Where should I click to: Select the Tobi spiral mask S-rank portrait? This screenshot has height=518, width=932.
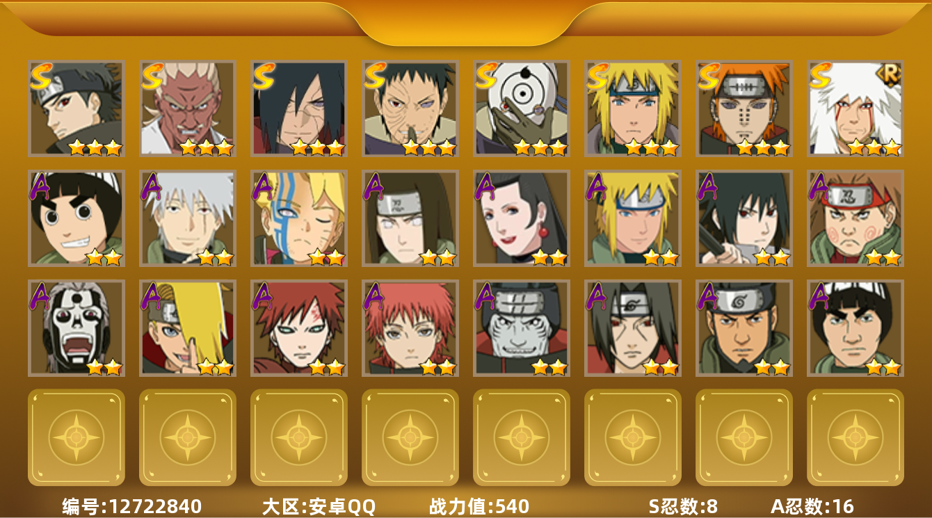(522, 108)
